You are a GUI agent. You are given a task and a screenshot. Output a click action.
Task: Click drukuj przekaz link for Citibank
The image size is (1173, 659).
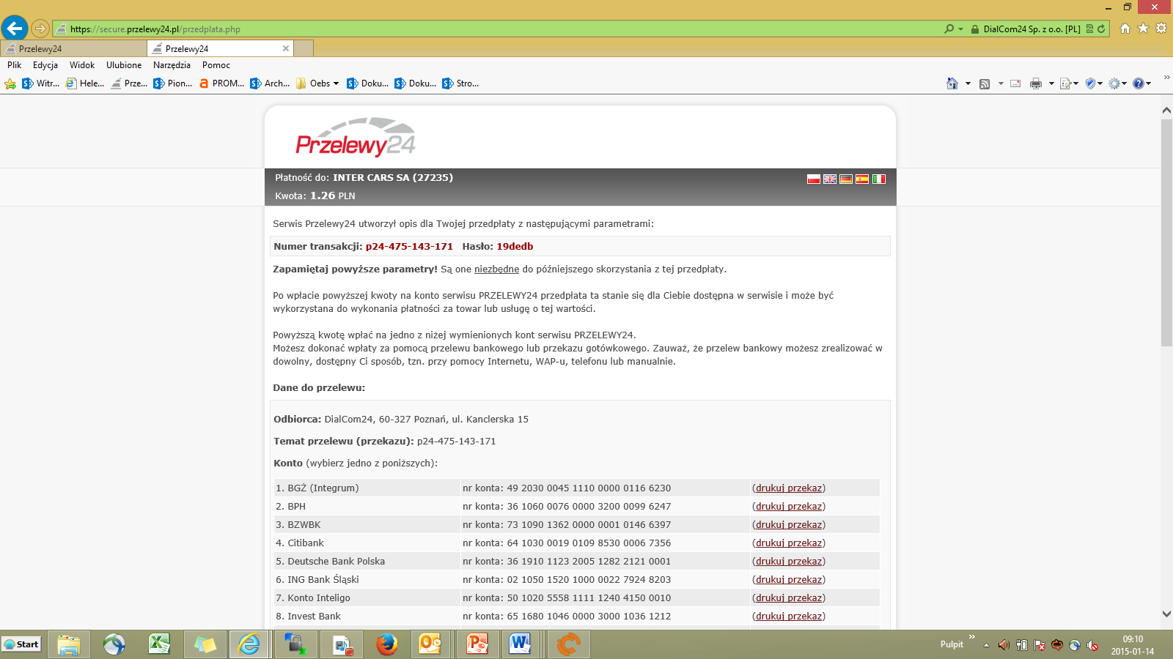click(x=789, y=543)
